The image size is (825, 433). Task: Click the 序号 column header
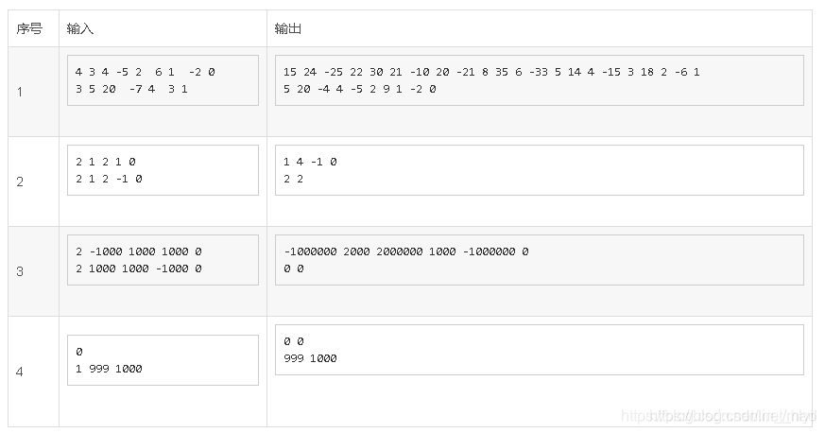(29, 29)
